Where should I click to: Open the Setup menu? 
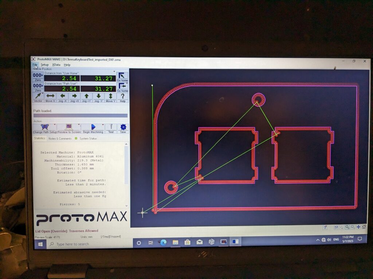coord(44,65)
